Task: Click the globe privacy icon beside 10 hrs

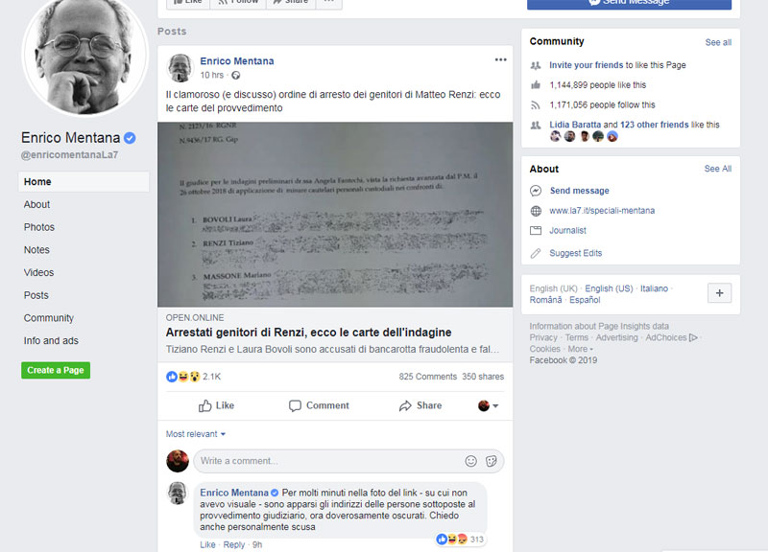Action: pos(235,76)
